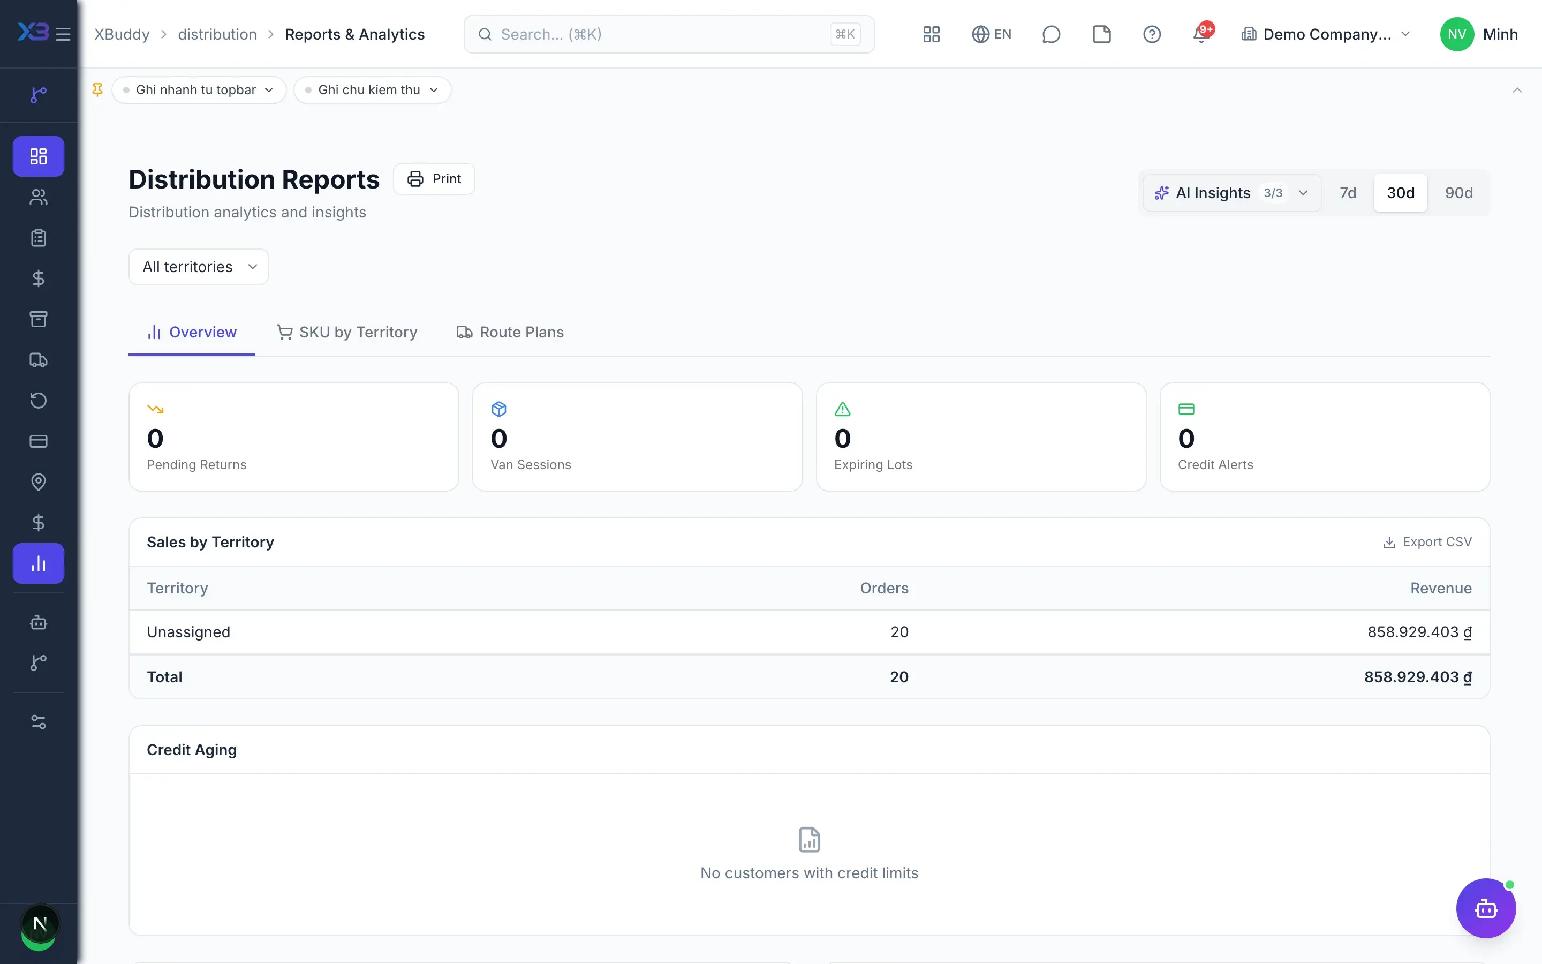Click the Unassigned territory row

[x=809, y=632]
